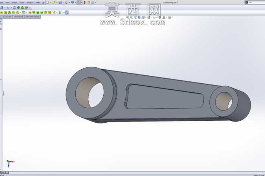Switch to the DimXpert tab
Image resolution: width=265 pixels, height=176 pixels.
[18, 17]
